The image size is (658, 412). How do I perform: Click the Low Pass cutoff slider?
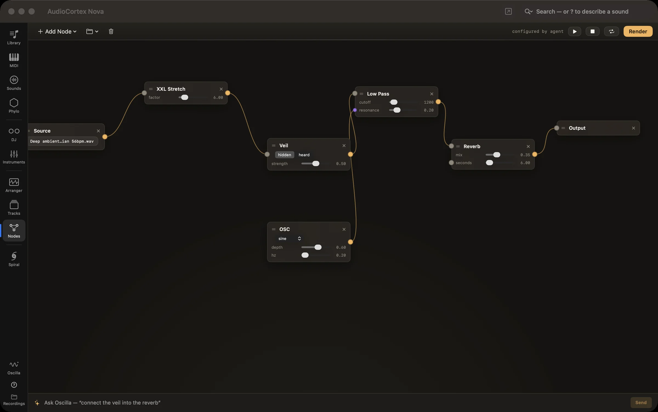pyautogui.click(x=404, y=102)
